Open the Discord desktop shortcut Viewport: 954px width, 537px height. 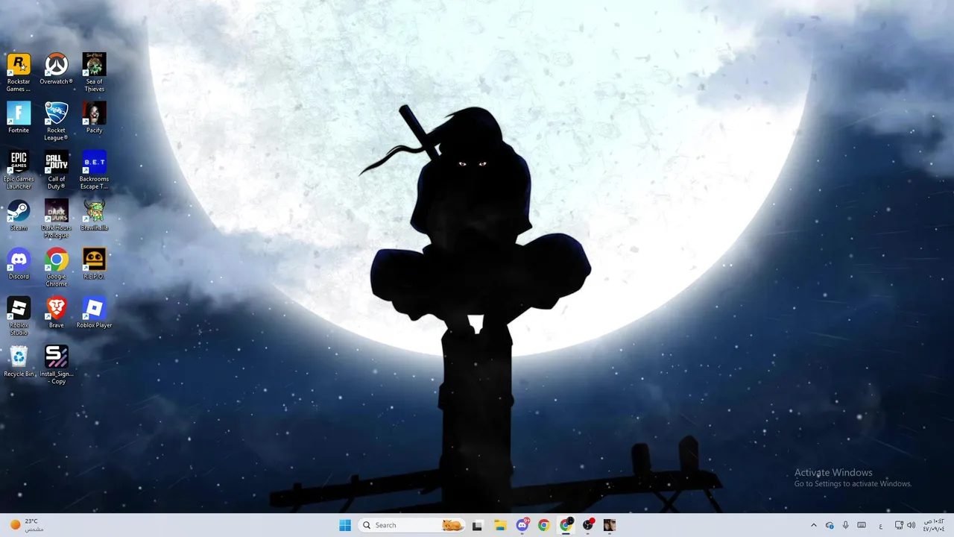coord(19,264)
